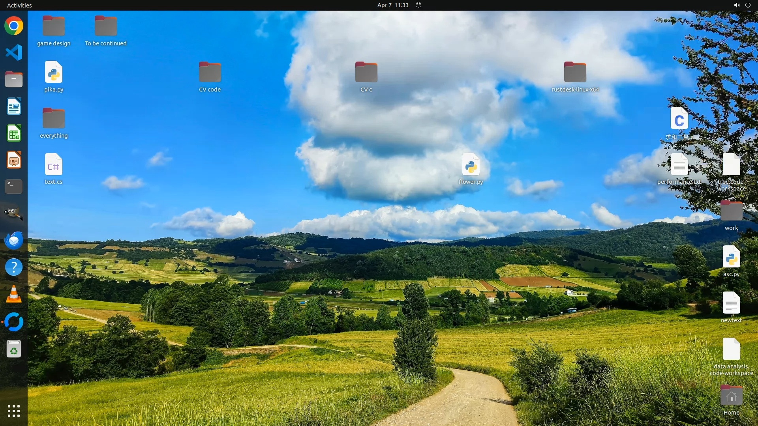Image resolution: width=758 pixels, height=426 pixels.
Task: Open Google Chrome from the dock
Action: 14,26
